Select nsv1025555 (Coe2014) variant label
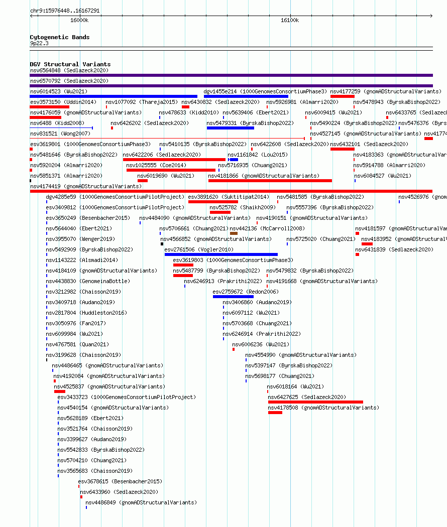Image resolution: width=447 pixels, height=527 pixels. (156, 165)
